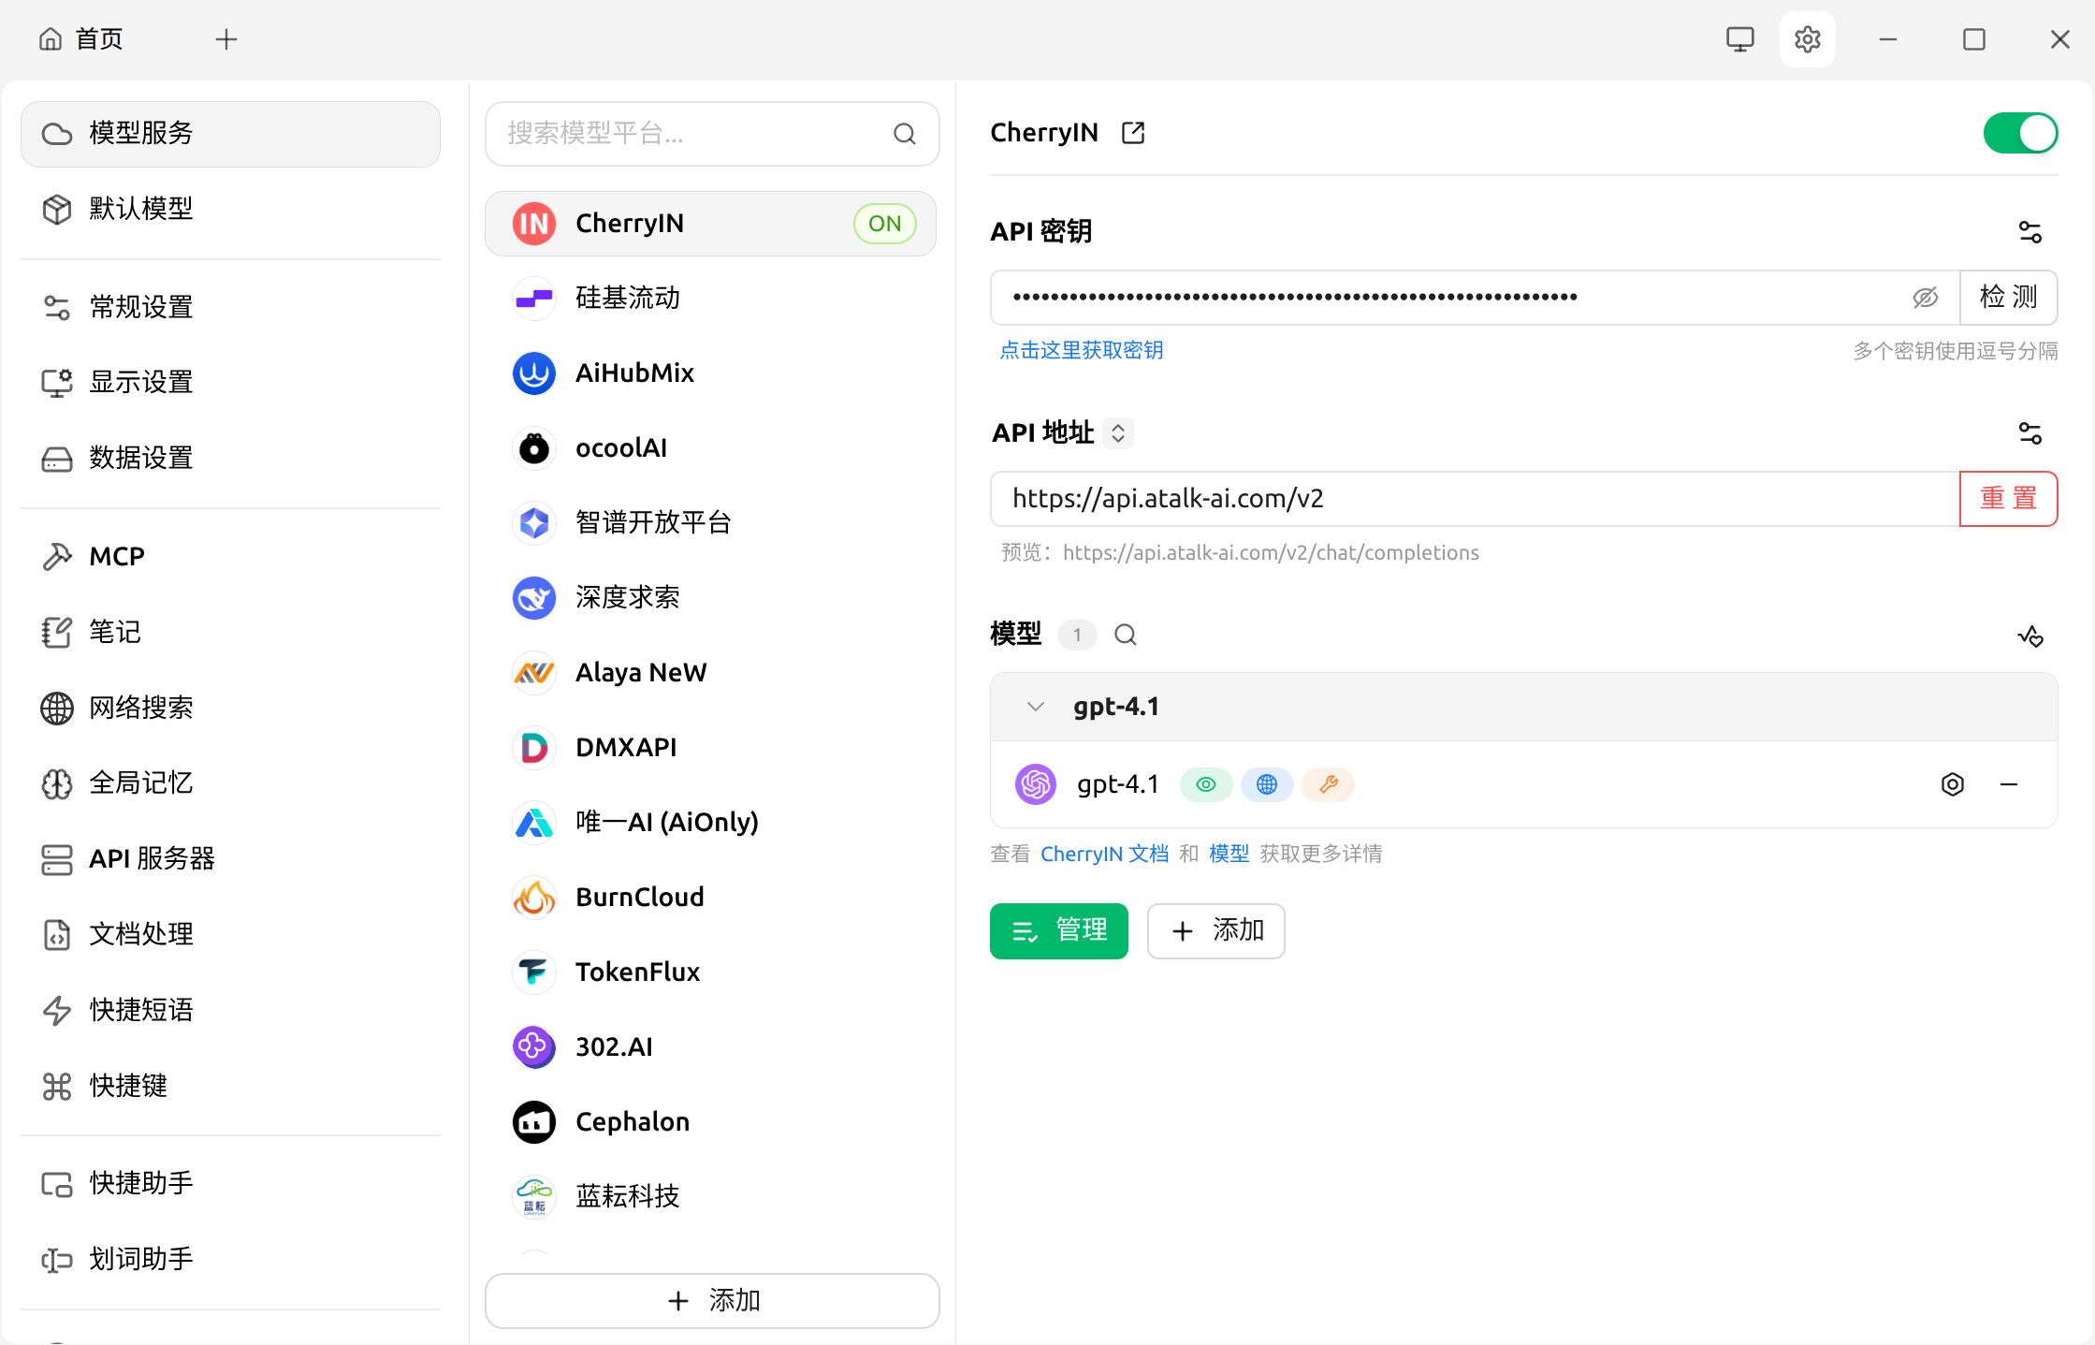Open the API 地址 version selector
This screenshot has height=1345, width=2095.
(1117, 432)
